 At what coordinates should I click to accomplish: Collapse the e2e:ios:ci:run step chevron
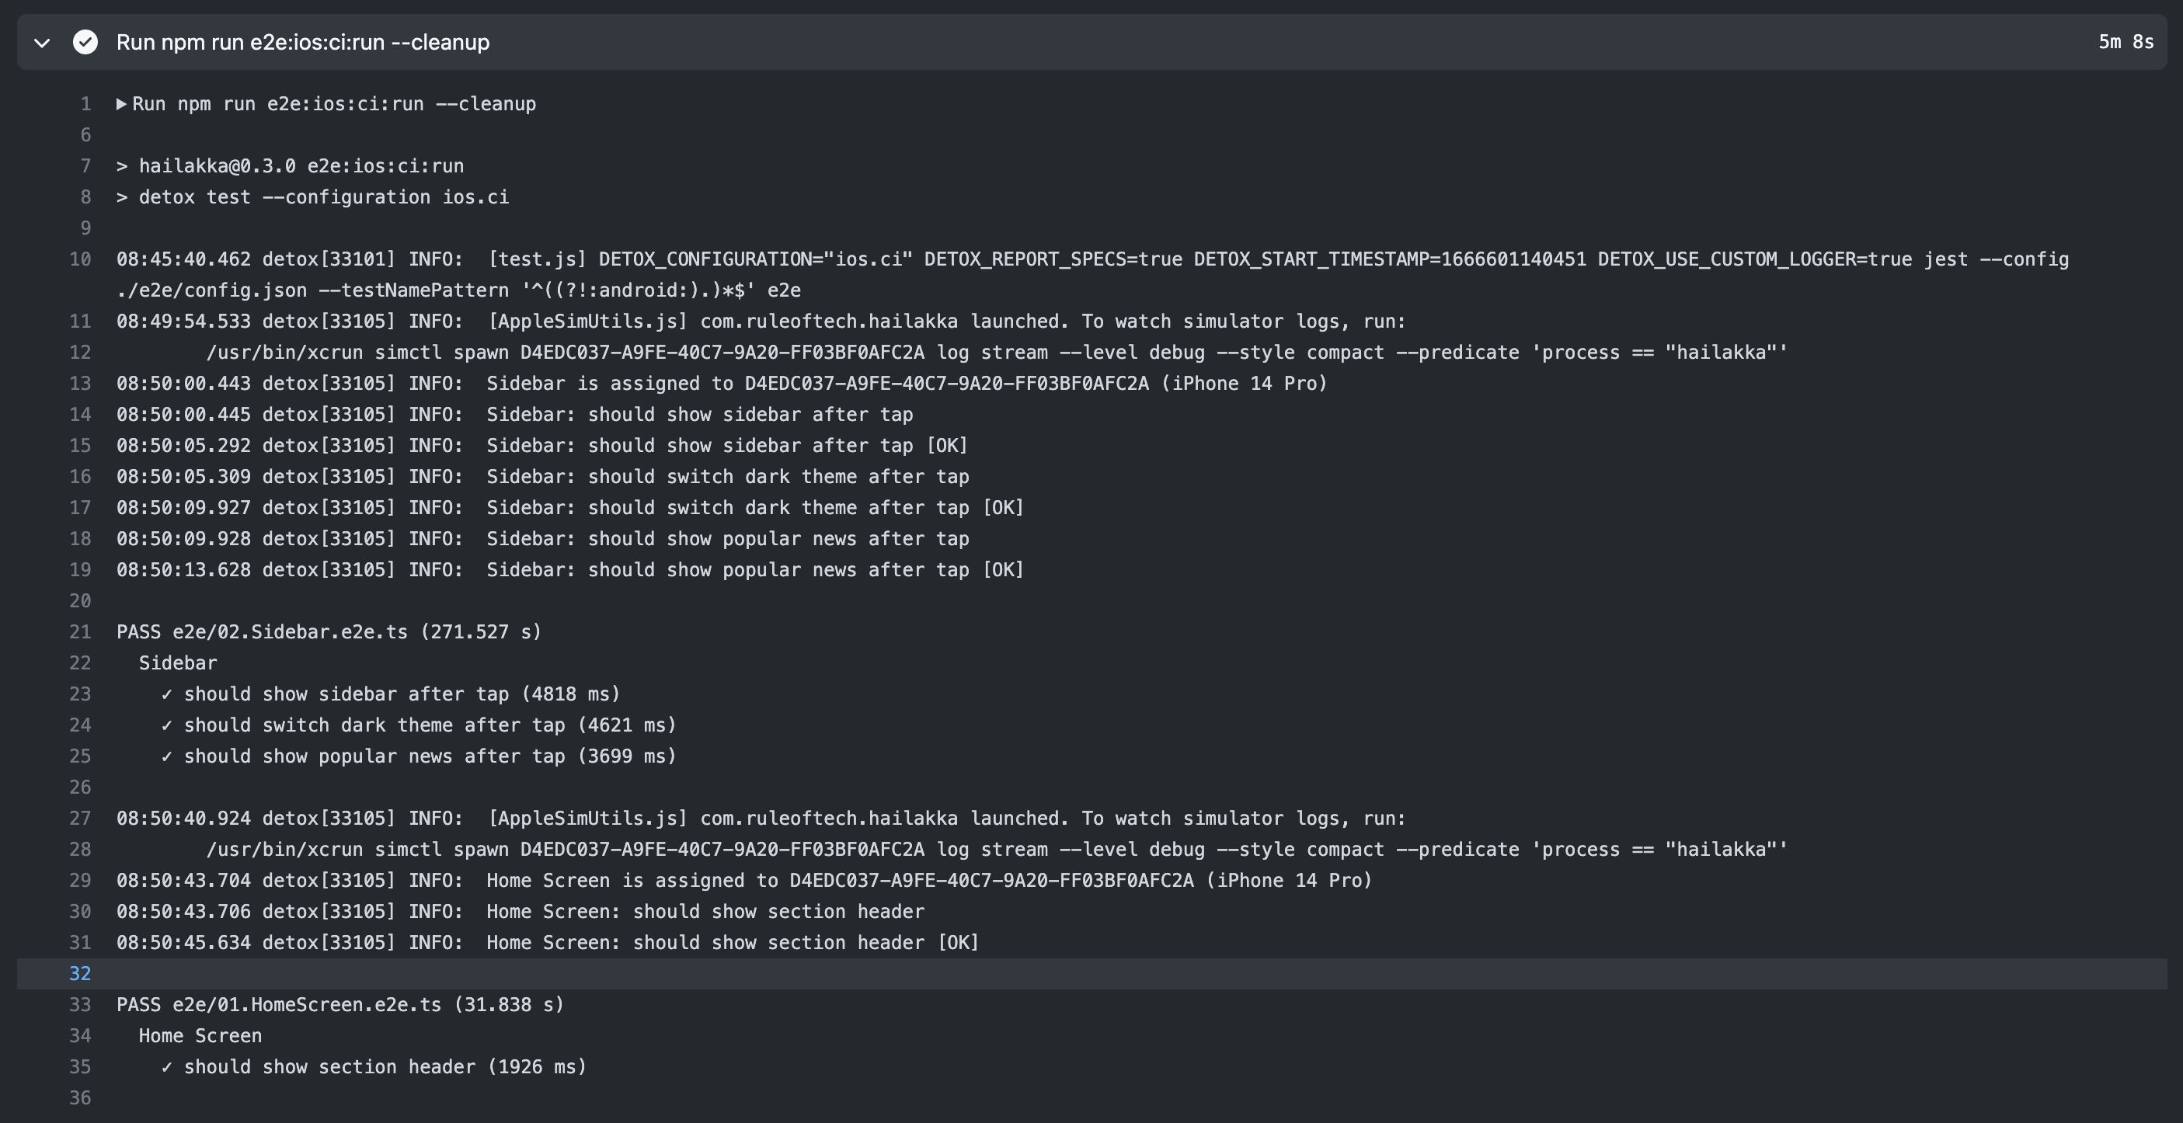pos(41,43)
